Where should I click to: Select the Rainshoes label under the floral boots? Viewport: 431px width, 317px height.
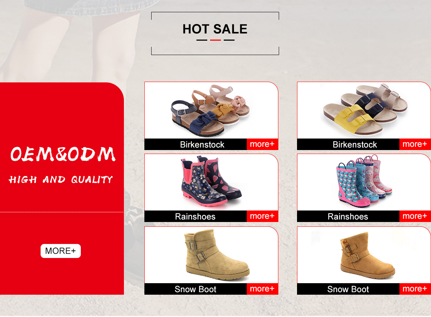(x=195, y=217)
